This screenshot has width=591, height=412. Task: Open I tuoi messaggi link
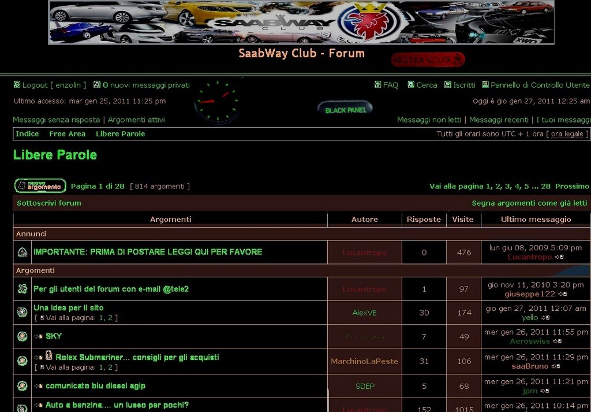click(563, 120)
